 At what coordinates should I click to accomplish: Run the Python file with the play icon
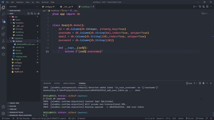pyautogui.click(x=194, y=7)
